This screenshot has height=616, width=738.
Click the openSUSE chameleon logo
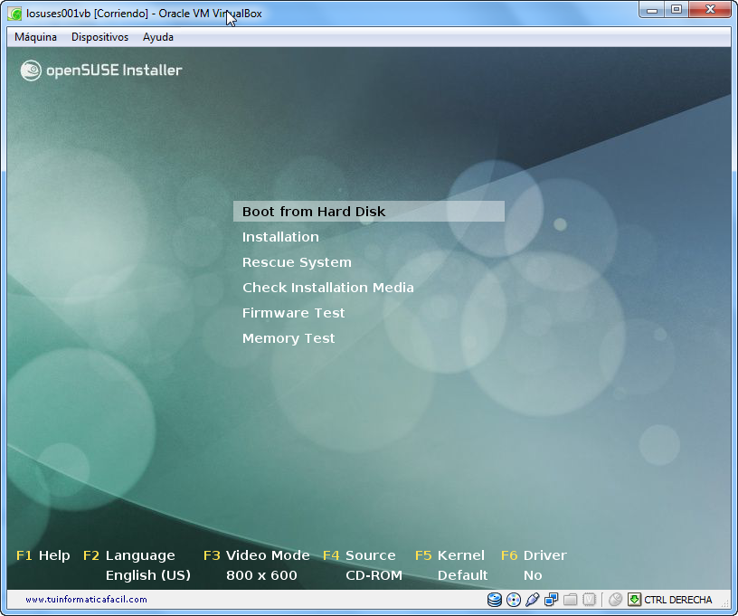click(x=31, y=71)
